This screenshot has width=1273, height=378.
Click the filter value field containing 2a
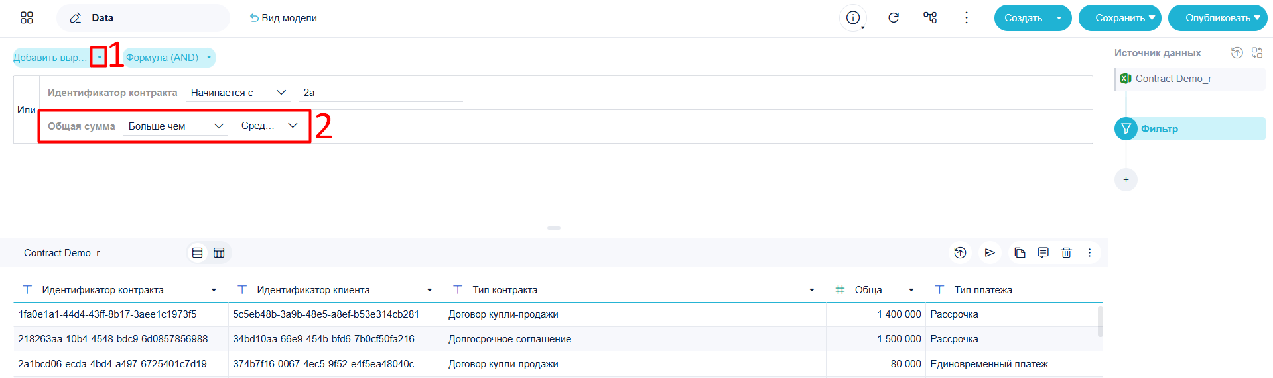click(381, 93)
